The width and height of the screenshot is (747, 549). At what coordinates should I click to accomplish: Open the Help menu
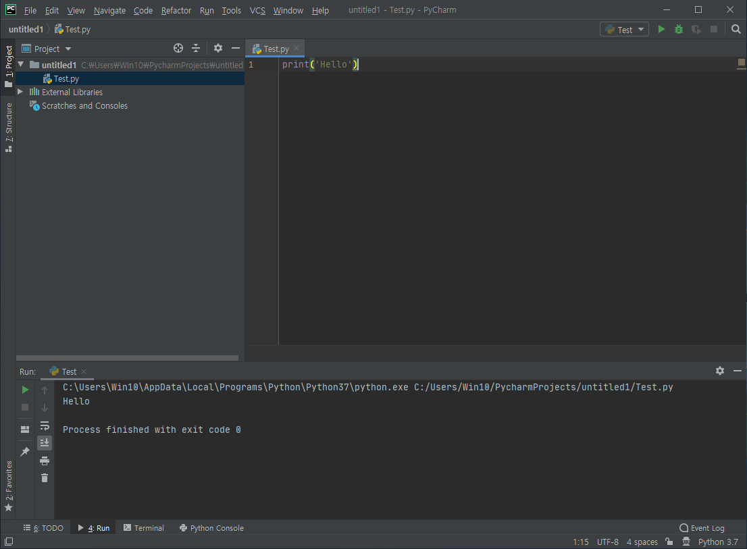320,10
